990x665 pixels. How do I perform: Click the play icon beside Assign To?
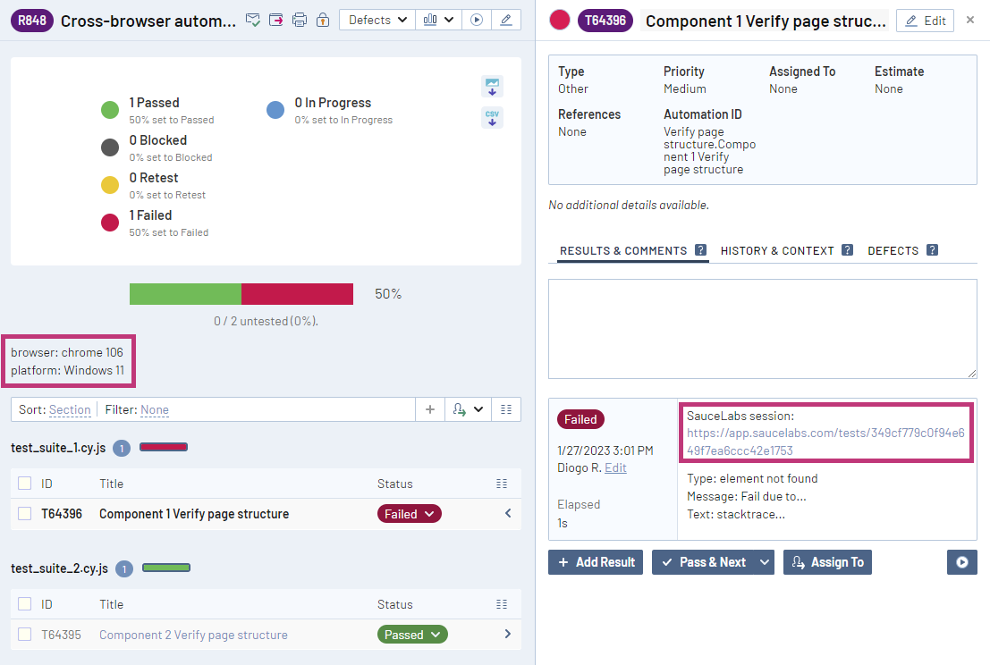[961, 562]
